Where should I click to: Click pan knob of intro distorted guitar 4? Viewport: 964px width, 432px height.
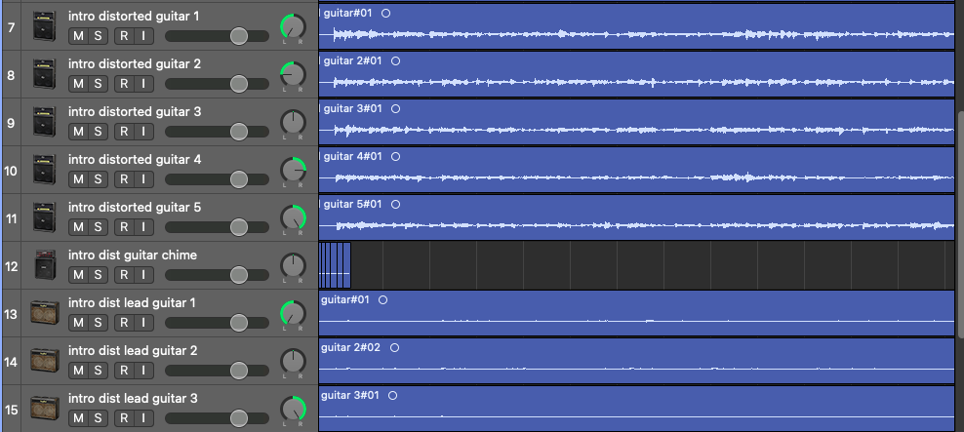pyautogui.click(x=294, y=171)
